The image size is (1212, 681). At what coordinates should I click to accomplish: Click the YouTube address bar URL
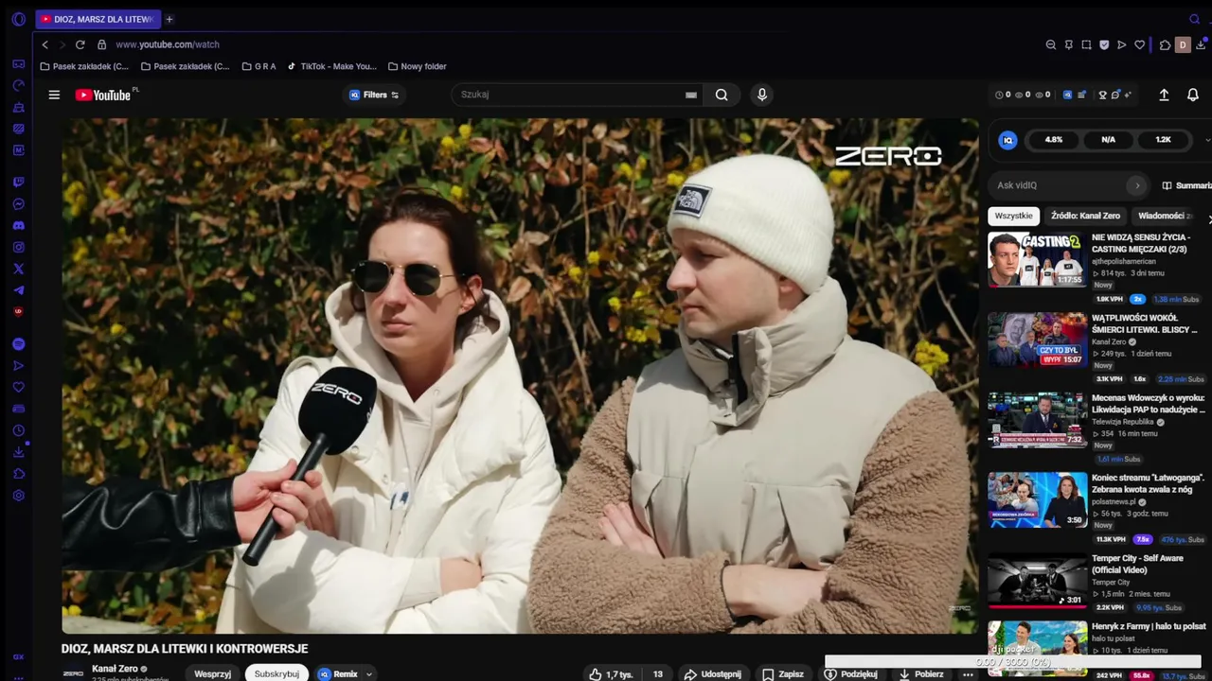[168, 44]
